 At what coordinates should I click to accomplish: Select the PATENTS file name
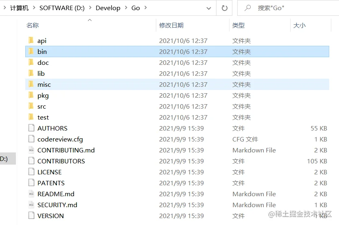[x=51, y=183]
